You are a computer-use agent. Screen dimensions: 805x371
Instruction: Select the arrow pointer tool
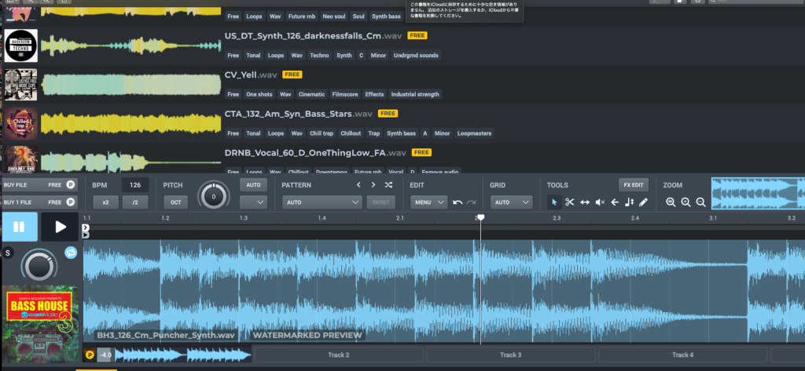[x=555, y=202]
